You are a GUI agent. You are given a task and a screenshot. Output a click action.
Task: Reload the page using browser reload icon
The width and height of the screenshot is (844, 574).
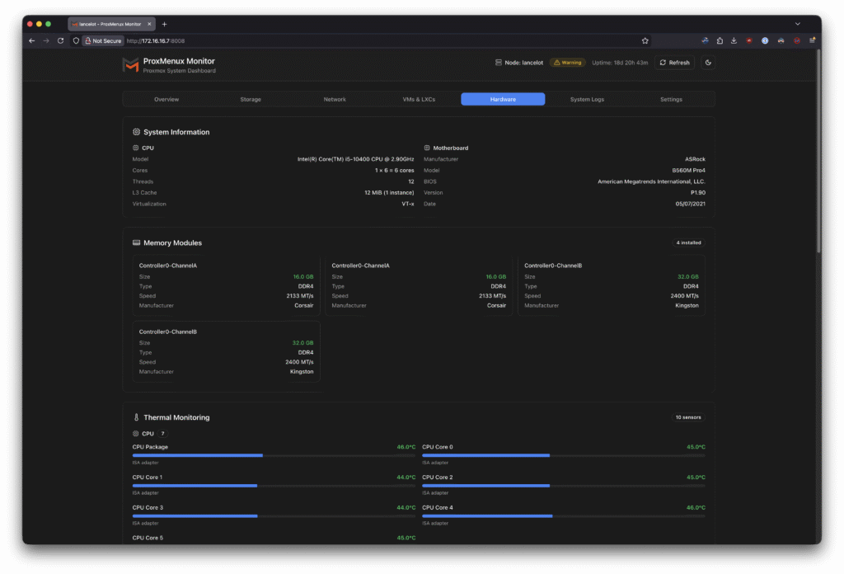61,40
